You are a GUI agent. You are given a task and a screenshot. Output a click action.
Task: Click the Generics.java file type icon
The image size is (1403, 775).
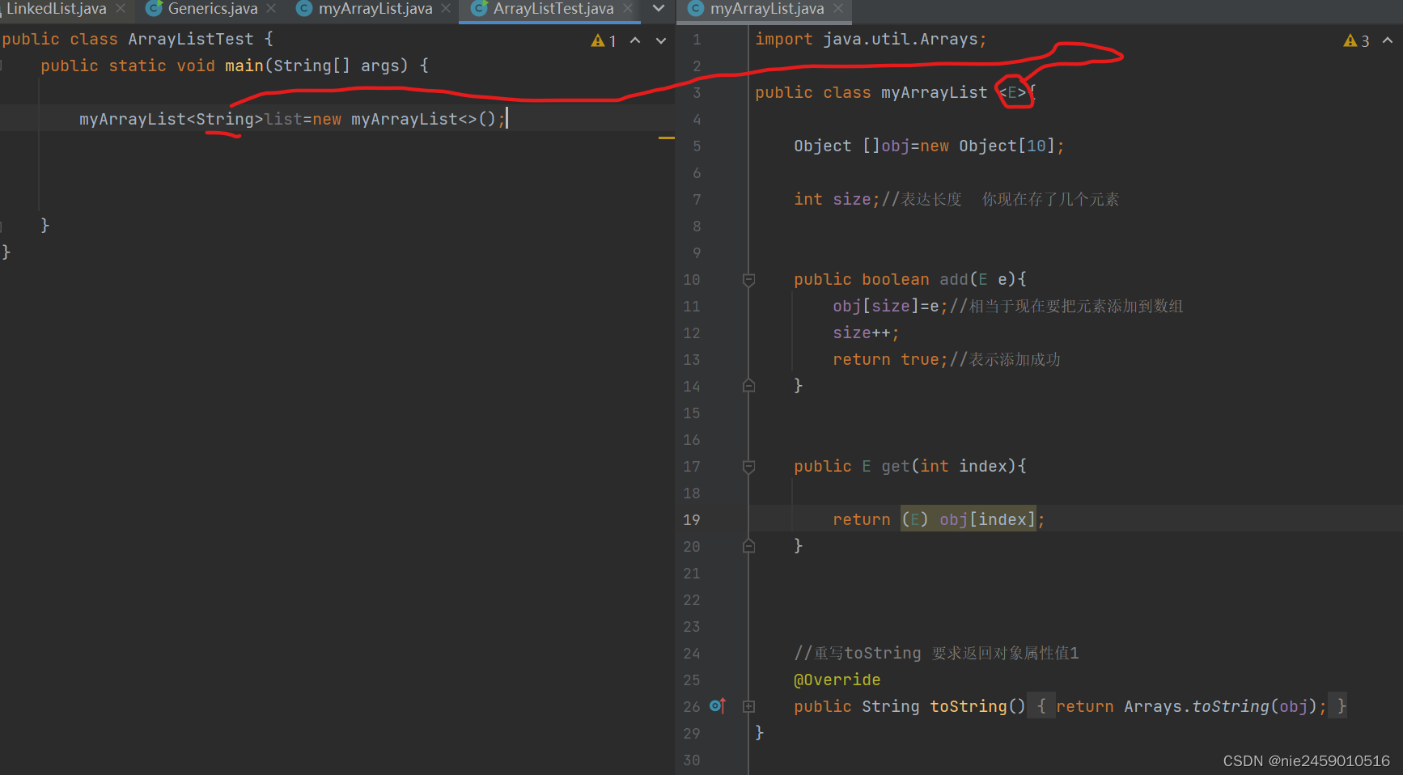coord(154,9)
